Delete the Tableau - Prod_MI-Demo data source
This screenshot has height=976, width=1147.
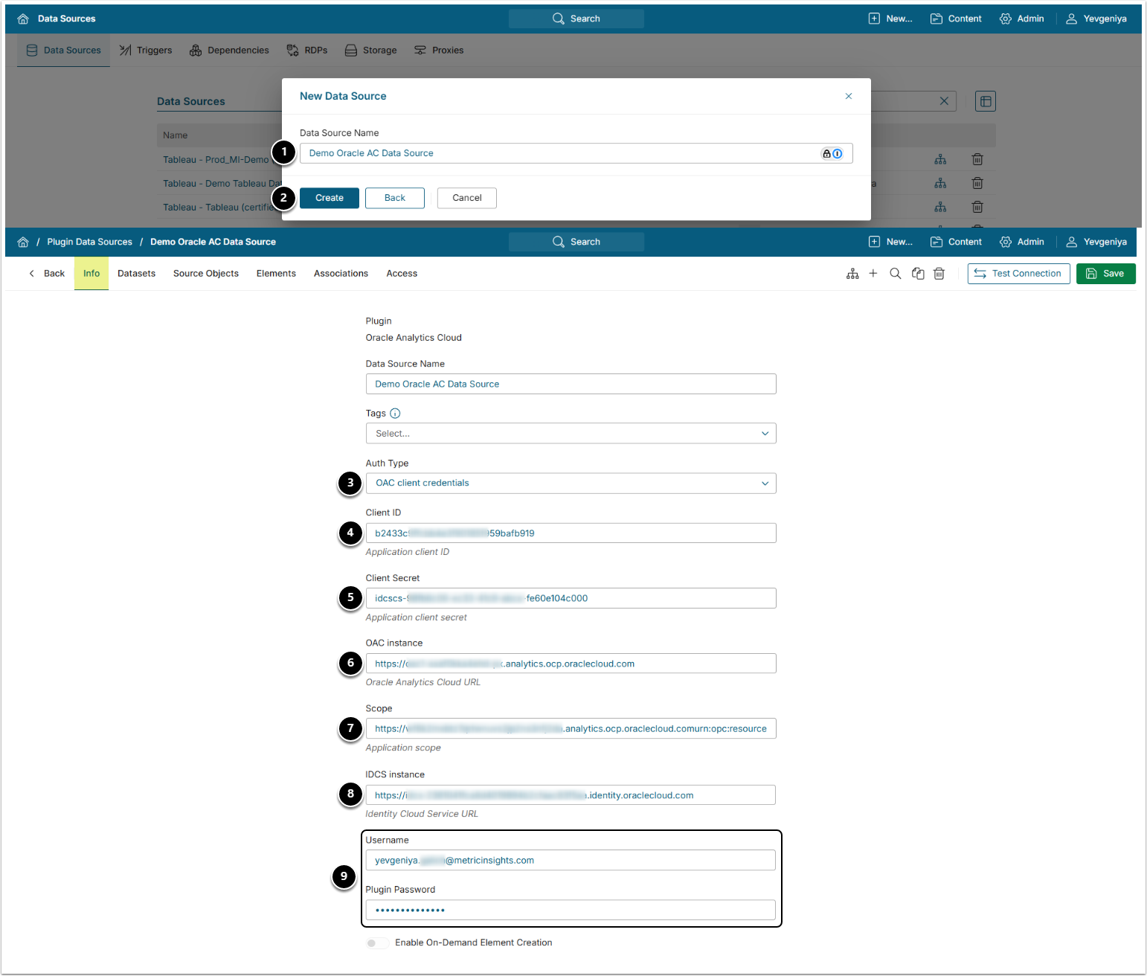(977, 159)
